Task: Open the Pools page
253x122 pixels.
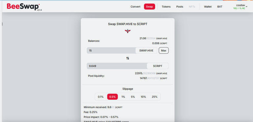Action: point(180,7)
